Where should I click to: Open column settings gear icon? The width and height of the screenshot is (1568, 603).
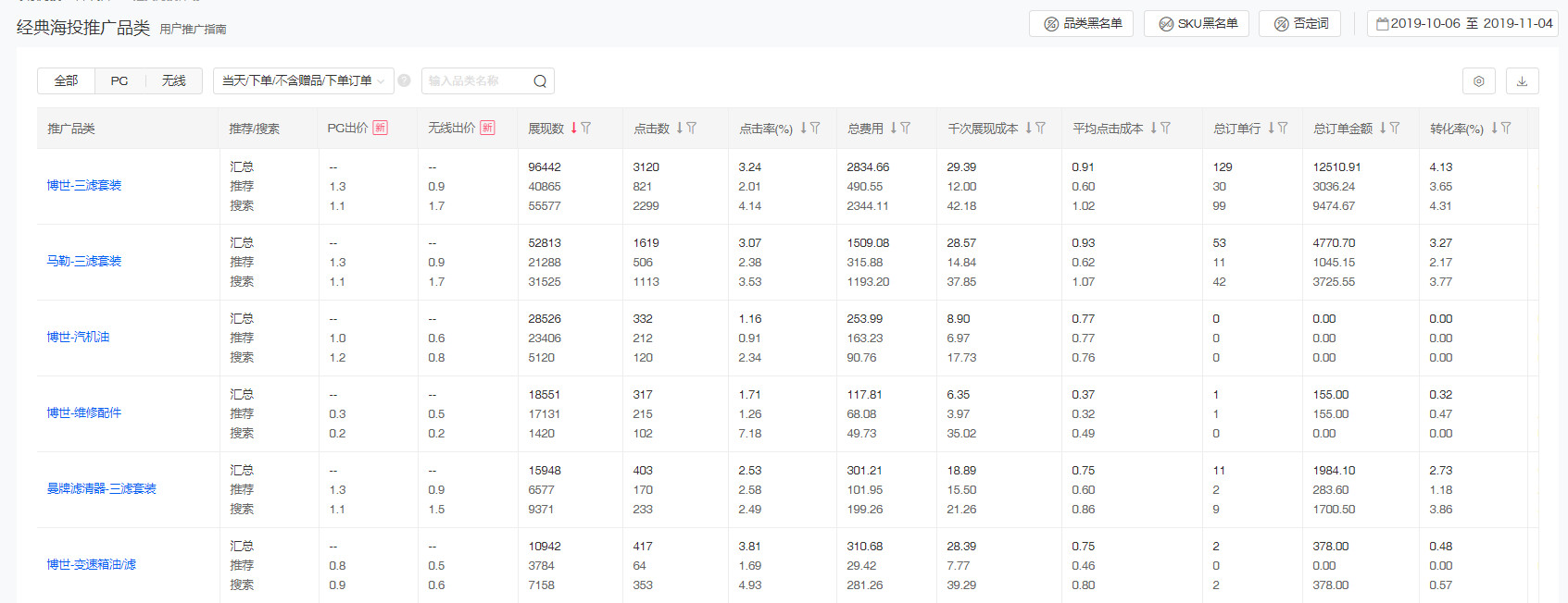(x=1478, y=81)
